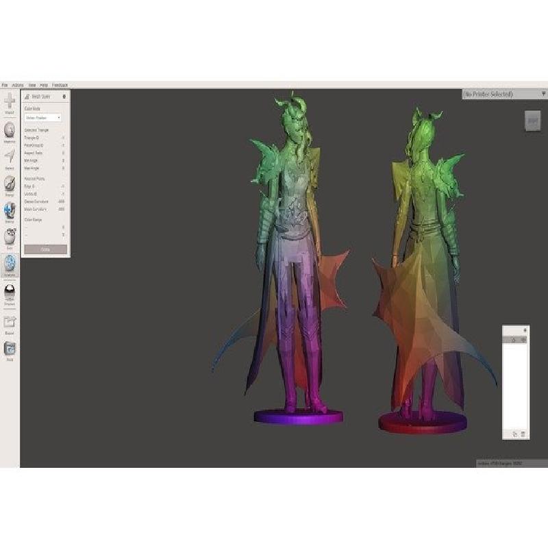Click the vertex and triangle count in status bar
The width and height of the screenshot is (548, 548).
click(500, 464)
